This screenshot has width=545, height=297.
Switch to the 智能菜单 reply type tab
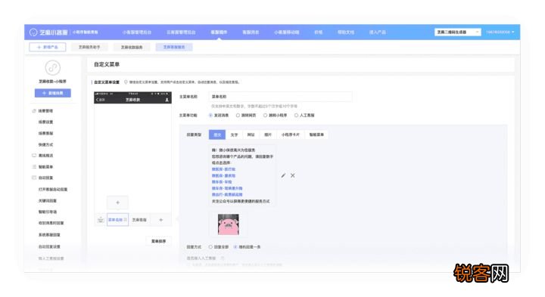[x=316, y=135]
